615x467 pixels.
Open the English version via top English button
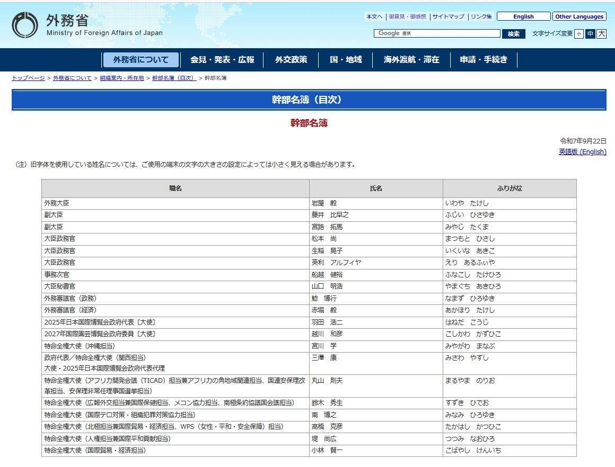[x=523, y=16]
